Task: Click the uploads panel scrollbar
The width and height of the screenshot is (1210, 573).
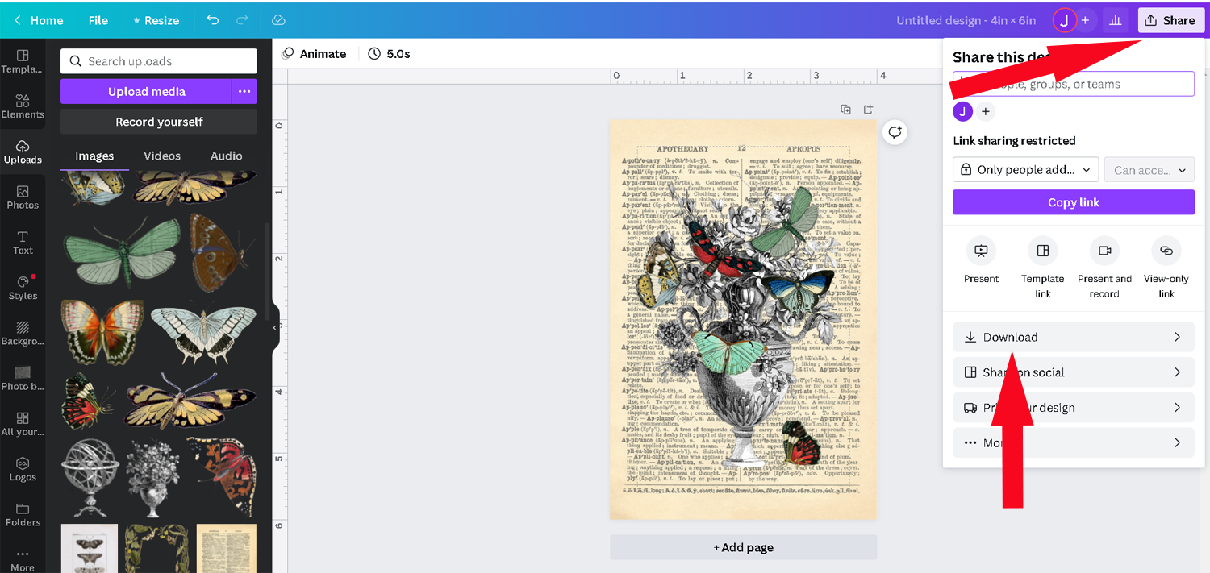Action: click(267, 270)
